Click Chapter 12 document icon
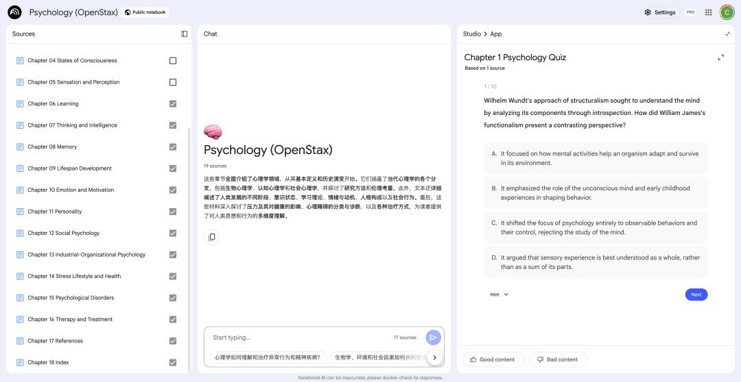 pyautogui.click(x=20, y=233)
